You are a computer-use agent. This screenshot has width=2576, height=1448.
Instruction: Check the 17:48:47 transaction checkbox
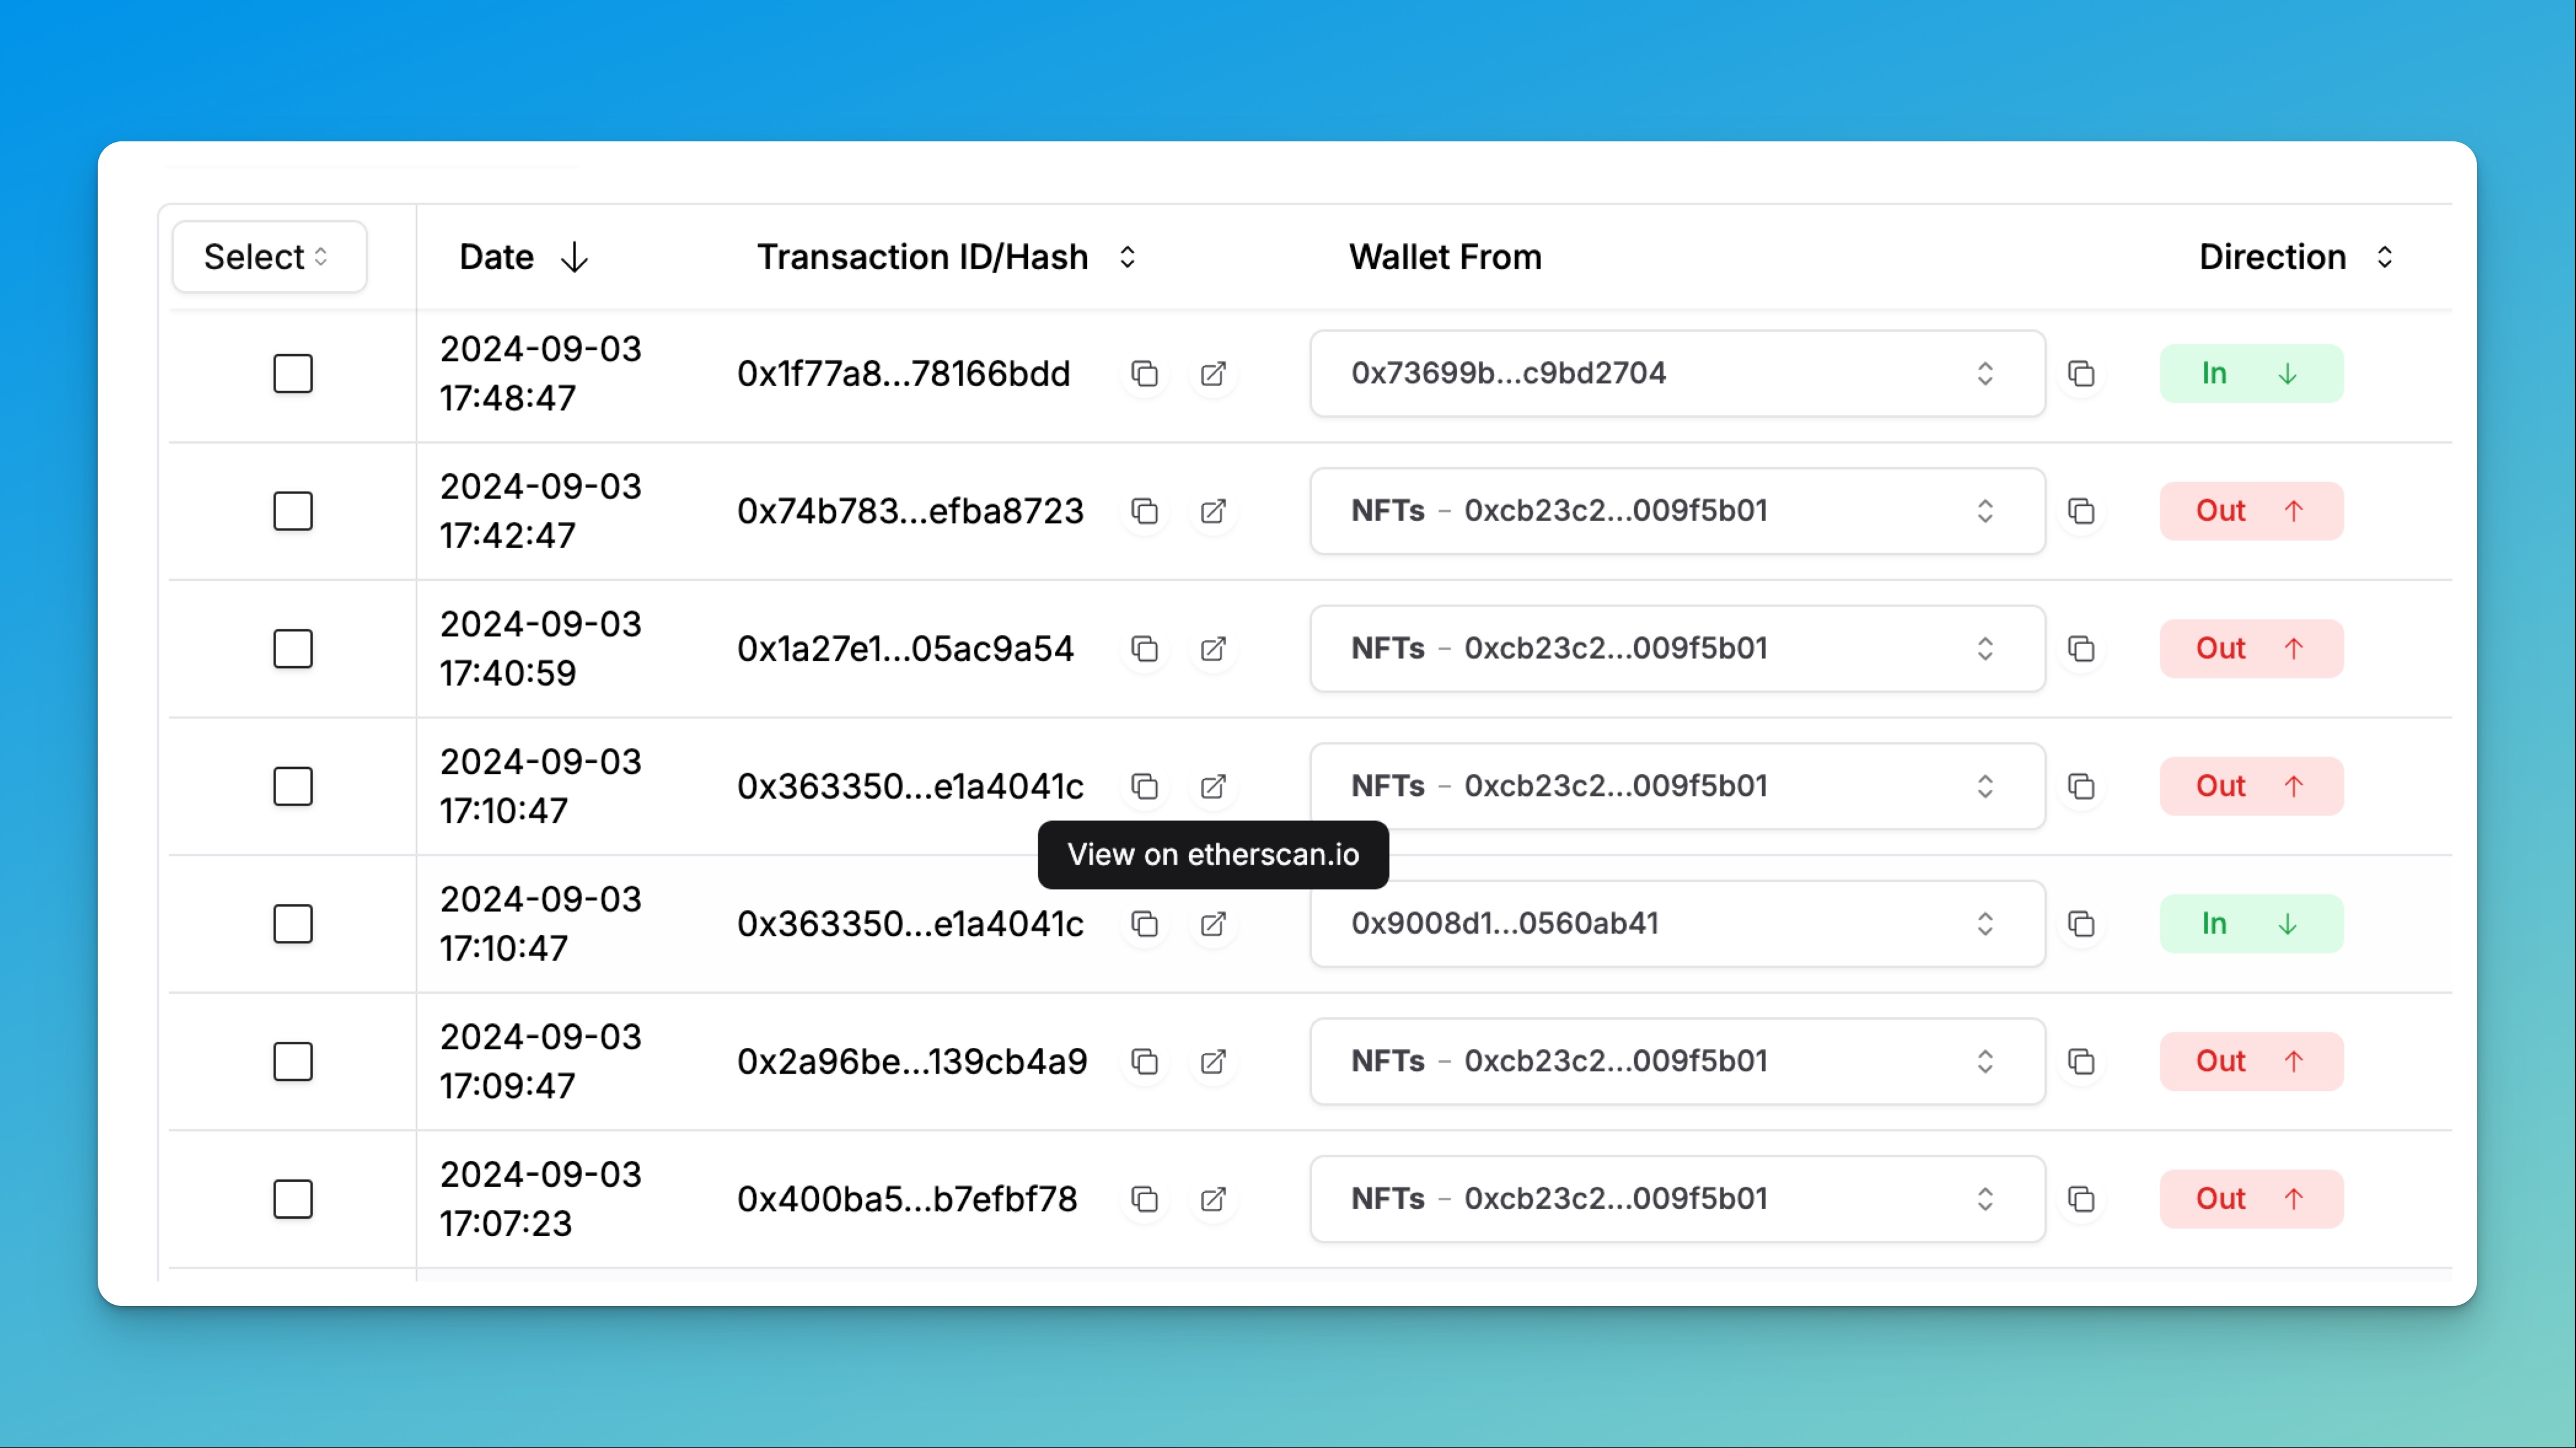pyautogui.click(x=293, y=374)
